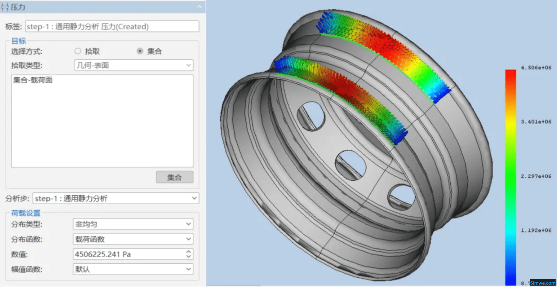Click the 集合 button below the list

tap(174, 177)
